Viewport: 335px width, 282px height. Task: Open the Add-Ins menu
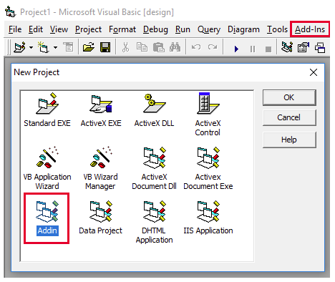pos(310,29)
